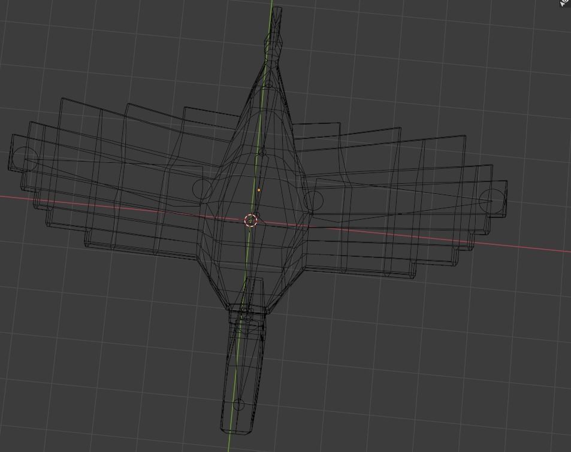Open the viewport visibility and selectability icon
The image size is (571, 452).
tap(565, 3)
